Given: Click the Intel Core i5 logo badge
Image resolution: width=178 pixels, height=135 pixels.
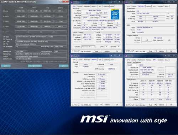Looking at the screenshot, I should (115, 14).
